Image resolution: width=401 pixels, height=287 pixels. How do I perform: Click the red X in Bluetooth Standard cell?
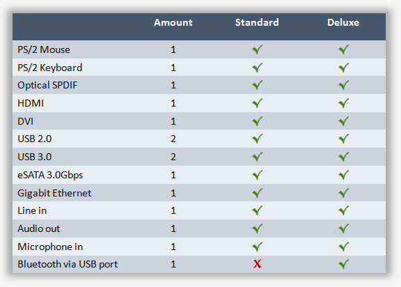(258, 264)
